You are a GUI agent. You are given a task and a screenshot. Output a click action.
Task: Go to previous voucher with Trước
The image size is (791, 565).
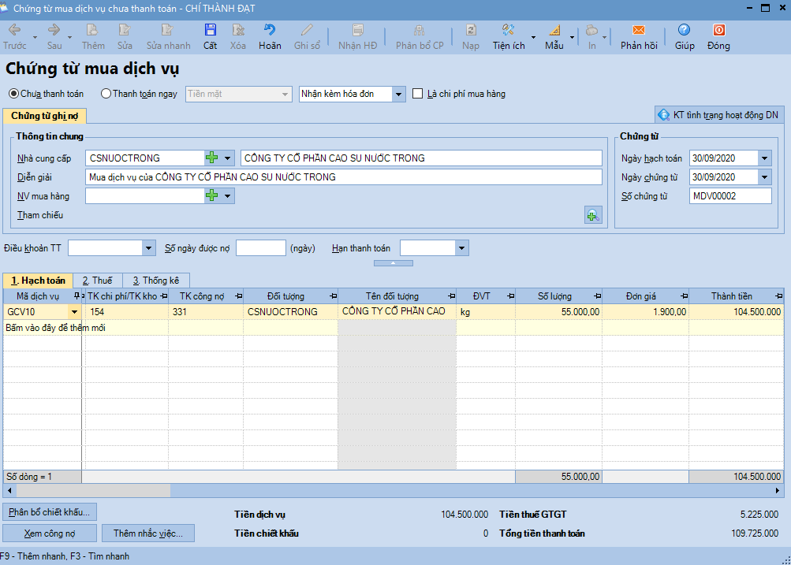coord(15,37)
